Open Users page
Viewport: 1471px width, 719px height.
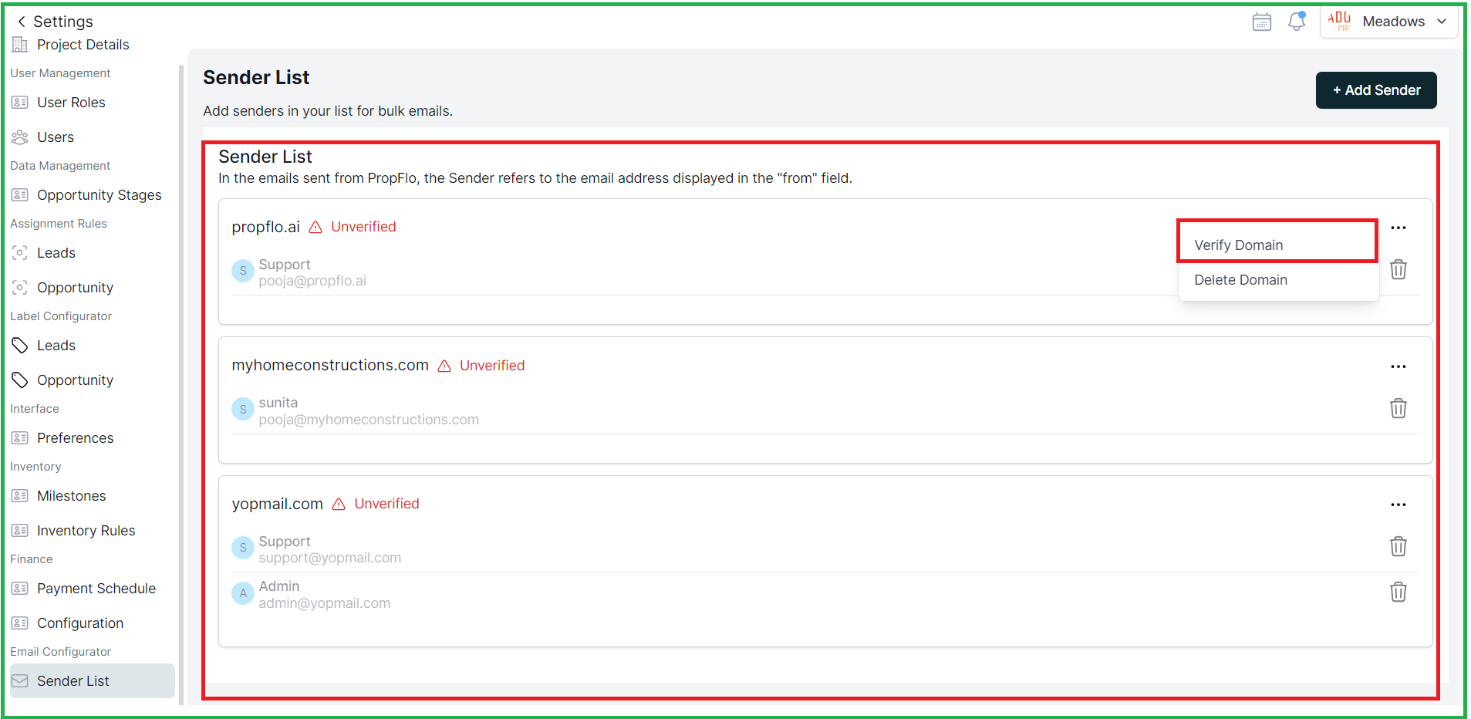coord(56,137)
